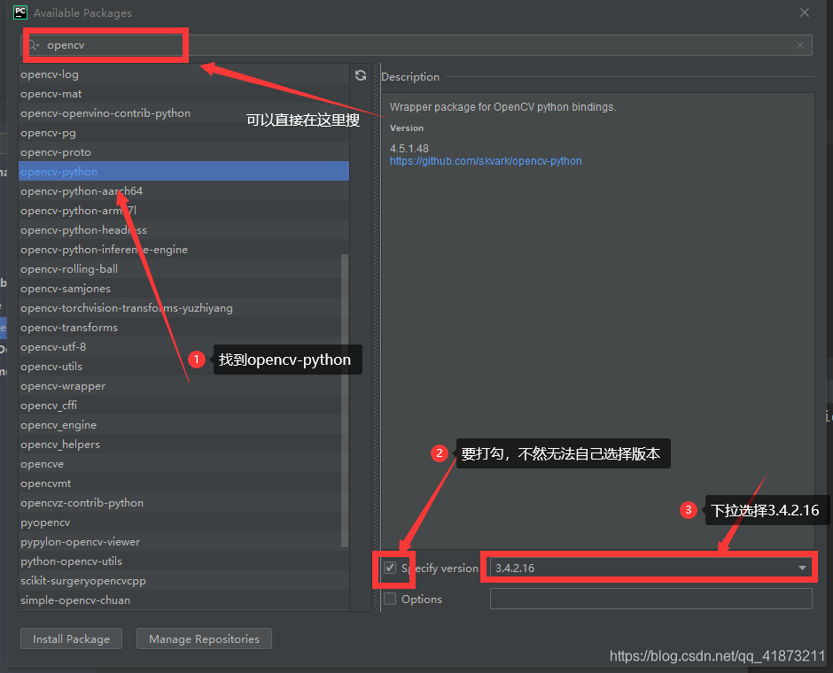Select opencv-python-inference-engine package

(183, 250)
